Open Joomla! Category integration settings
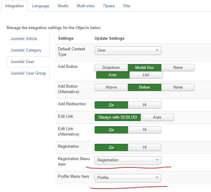The height and width of the screenshot is (192, 211). [x=26, y=50]
